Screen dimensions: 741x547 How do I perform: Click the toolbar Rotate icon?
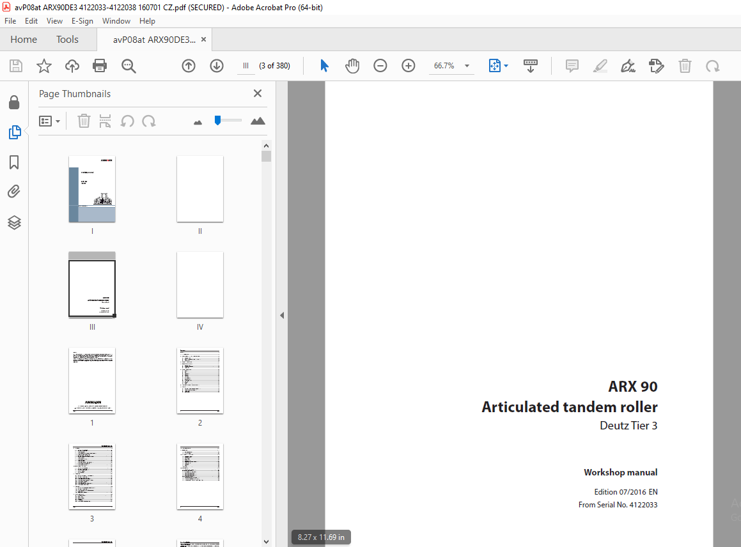[713, 66]
